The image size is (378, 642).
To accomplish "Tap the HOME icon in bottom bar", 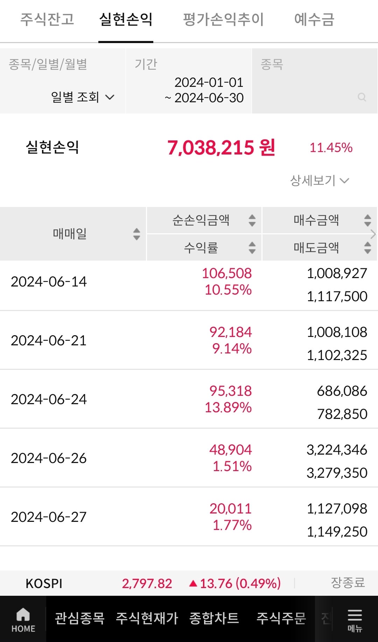I will [x=23, y=620].
